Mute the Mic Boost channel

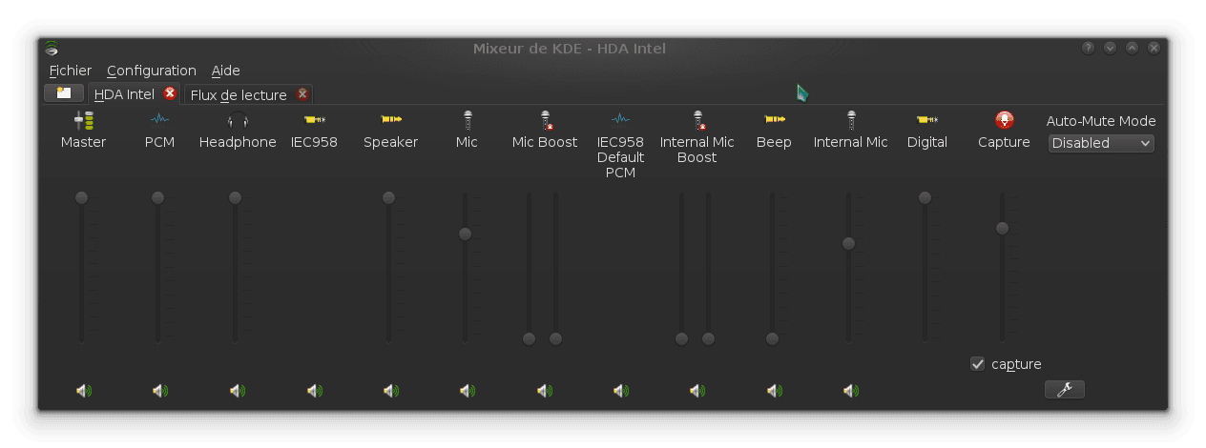(545, 391)
